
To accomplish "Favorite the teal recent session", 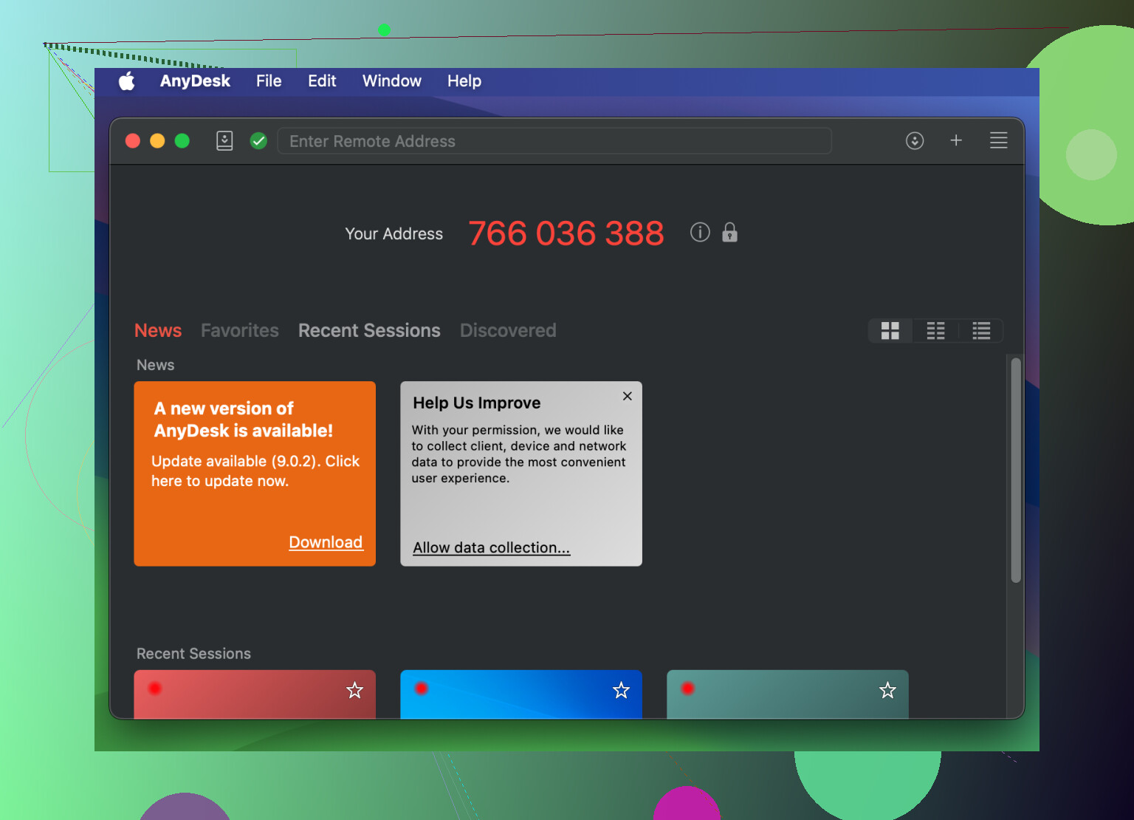I will click(x=887, y=690).
